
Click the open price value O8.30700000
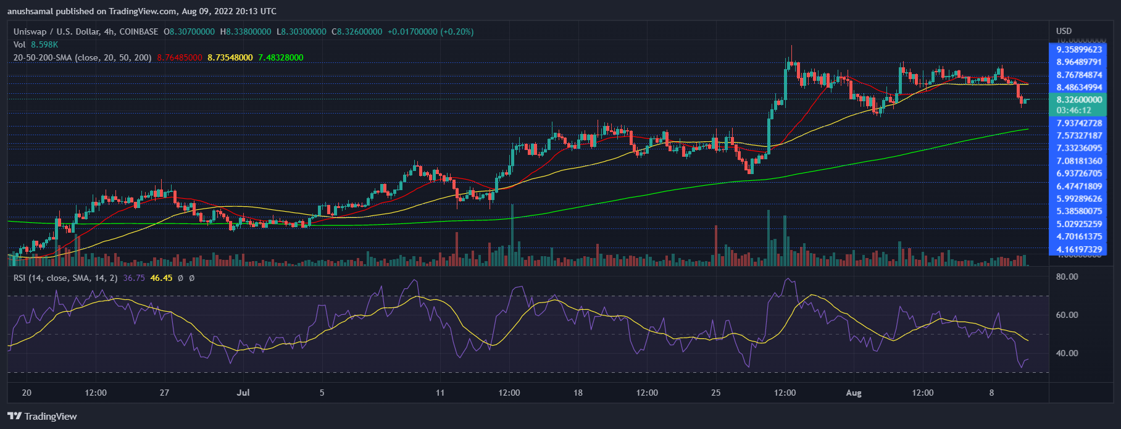tap(189, 31)
